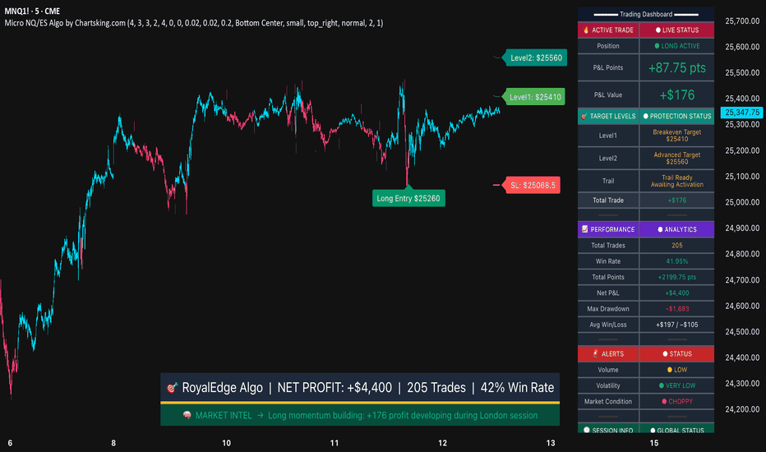Click the Trail row label
This screenshot has height=452, width=766.
click(x=607, y=181)
